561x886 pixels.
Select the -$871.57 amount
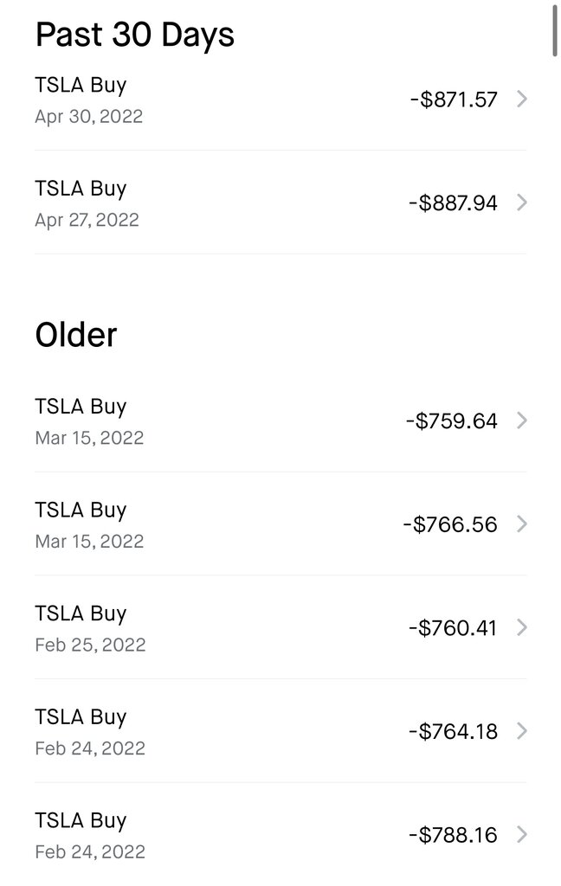[x=454, y=100]
